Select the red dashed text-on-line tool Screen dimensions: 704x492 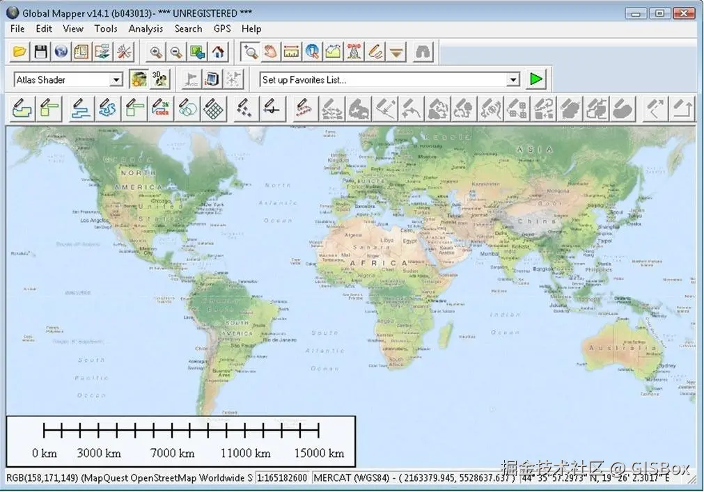305,109
